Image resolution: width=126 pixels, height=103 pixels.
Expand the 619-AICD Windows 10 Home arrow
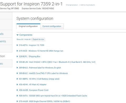click(x=17, y=51)
